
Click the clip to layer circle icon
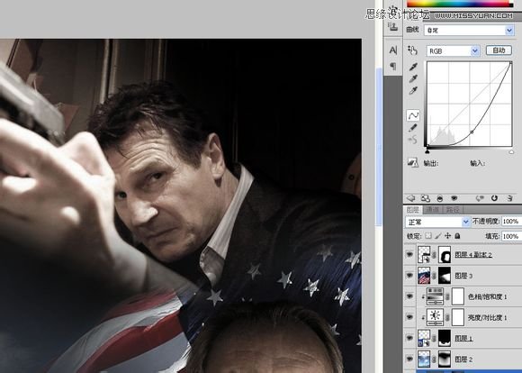point(440,199)
